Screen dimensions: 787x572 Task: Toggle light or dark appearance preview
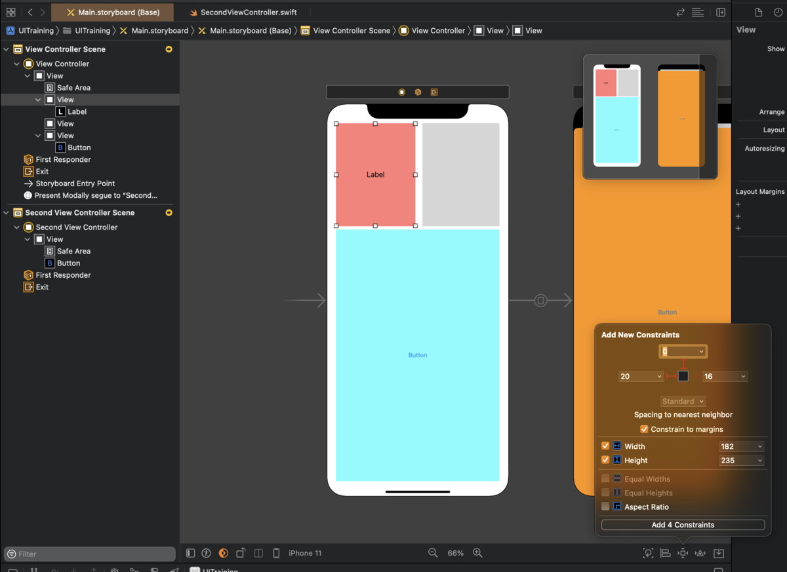[x=224, y=553]
